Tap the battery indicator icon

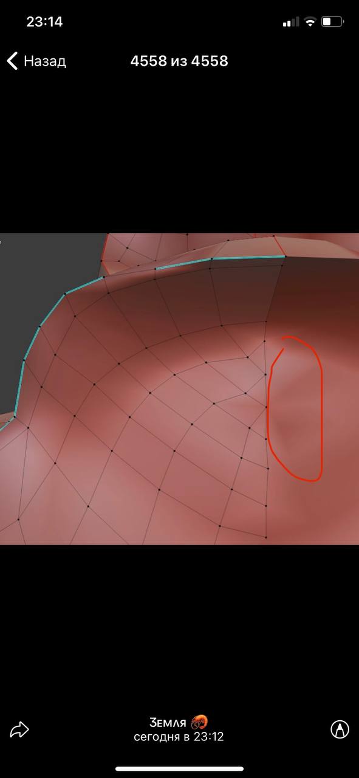333,22
